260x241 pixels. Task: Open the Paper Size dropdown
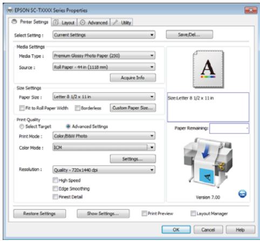[104, 97]
